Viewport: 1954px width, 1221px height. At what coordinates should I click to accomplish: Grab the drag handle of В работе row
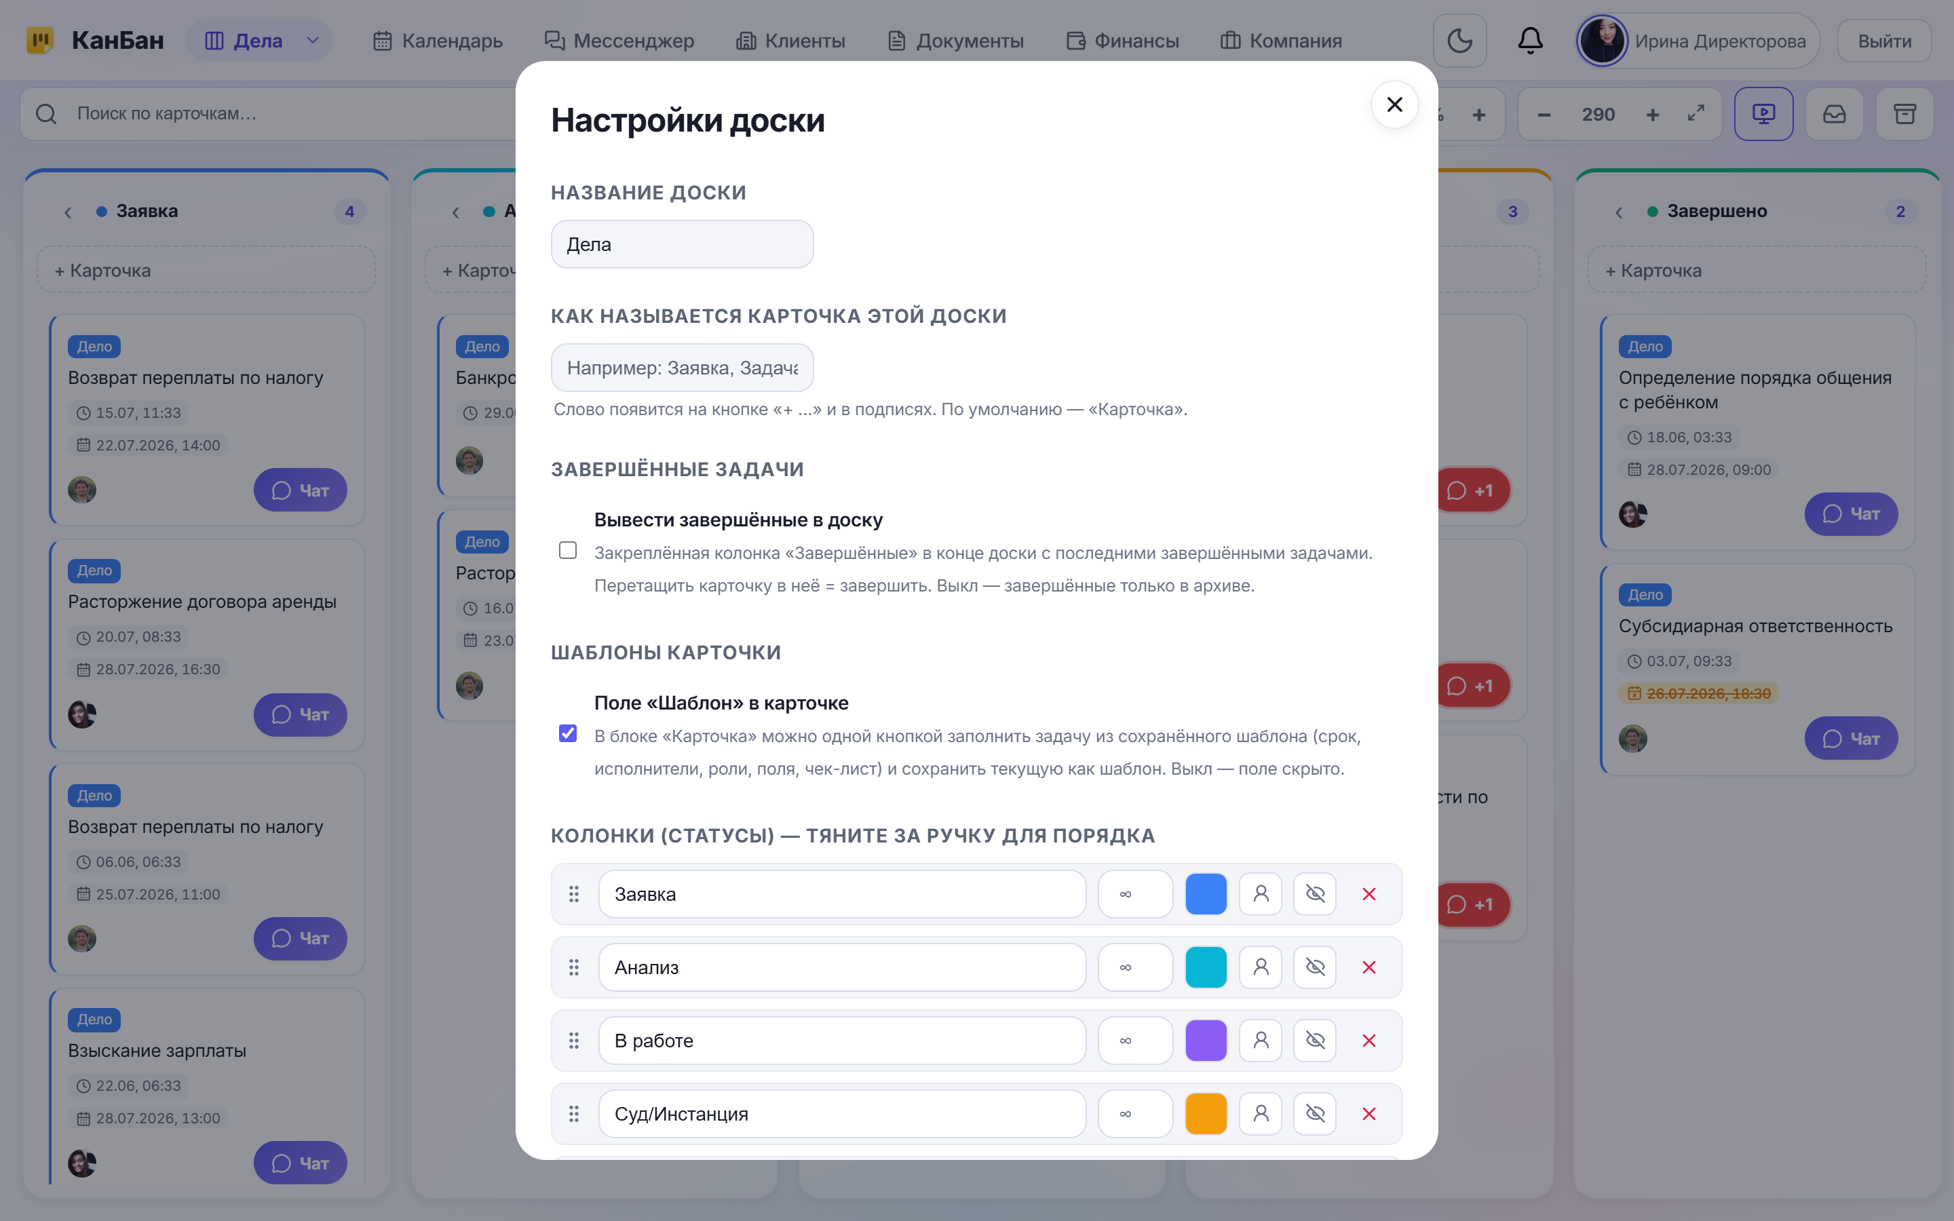point(574,1041)
